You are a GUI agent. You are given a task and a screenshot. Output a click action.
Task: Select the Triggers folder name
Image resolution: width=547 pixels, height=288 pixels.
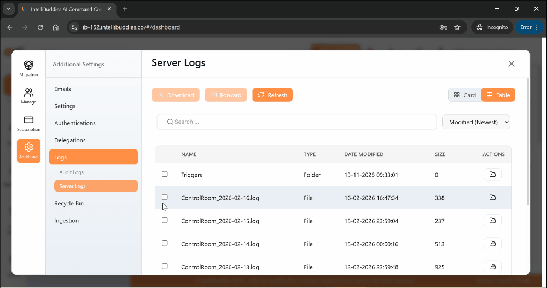[x=191, y=175]
